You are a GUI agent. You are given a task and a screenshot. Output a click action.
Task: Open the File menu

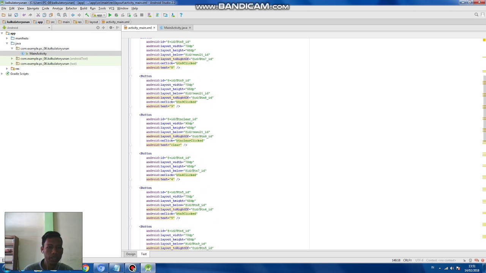point(4,8)
